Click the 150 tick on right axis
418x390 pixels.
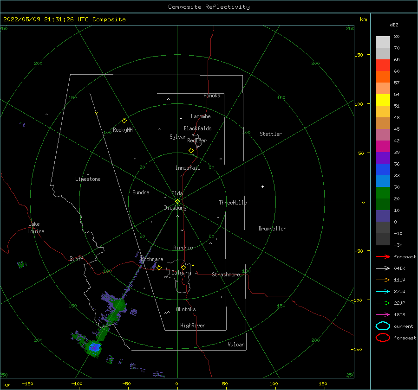coord(359,55)
